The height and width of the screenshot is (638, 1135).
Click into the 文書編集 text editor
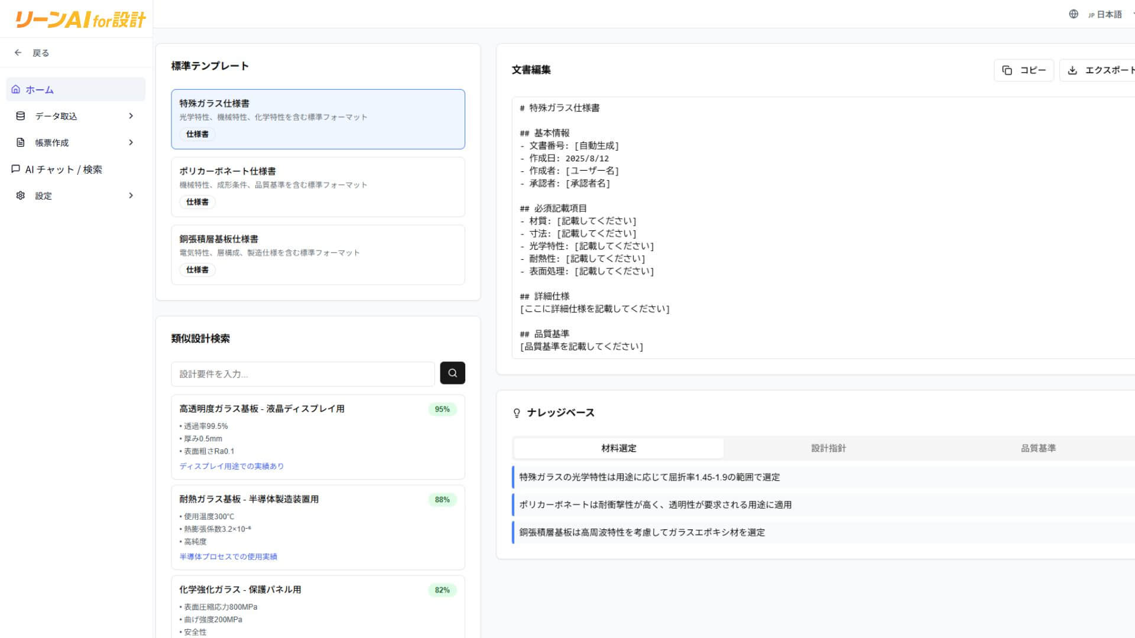pos(823,227)
